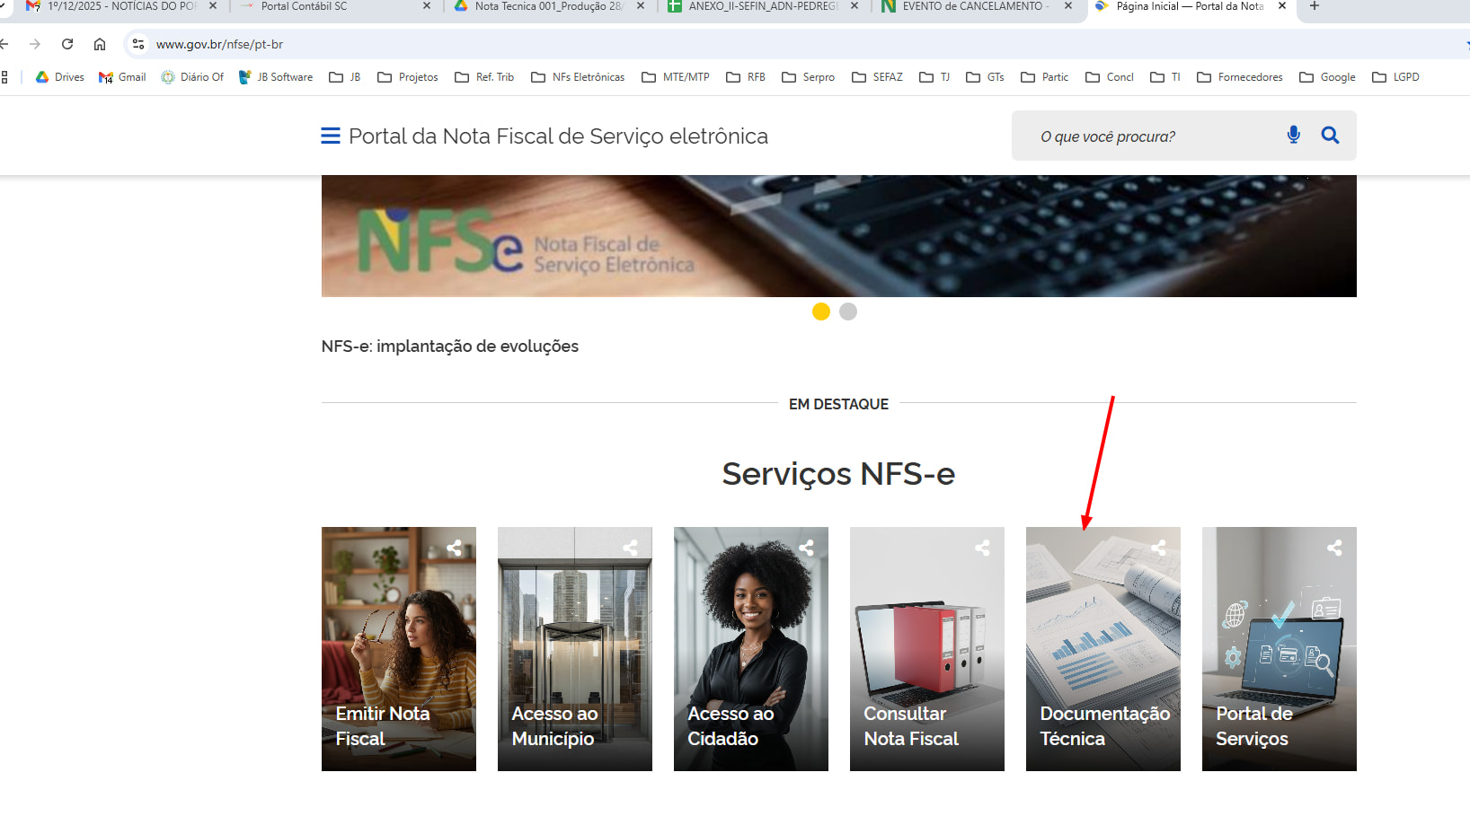Open the Documentação Técnica card

pos(1102,648)
